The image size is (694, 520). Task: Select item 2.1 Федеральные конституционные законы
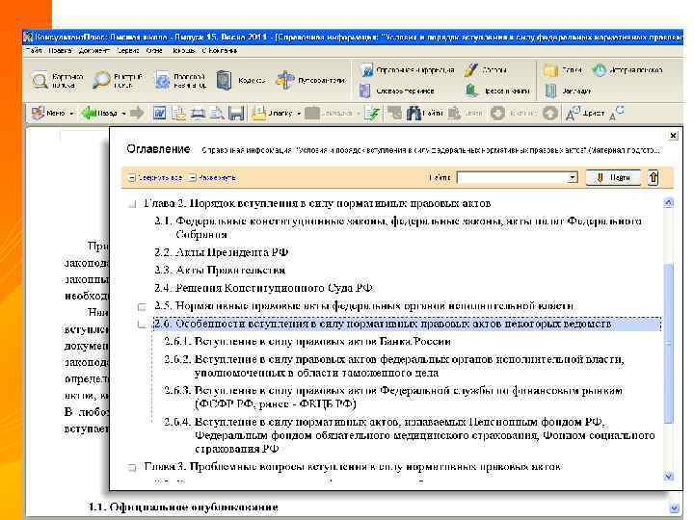coord(397,227)
